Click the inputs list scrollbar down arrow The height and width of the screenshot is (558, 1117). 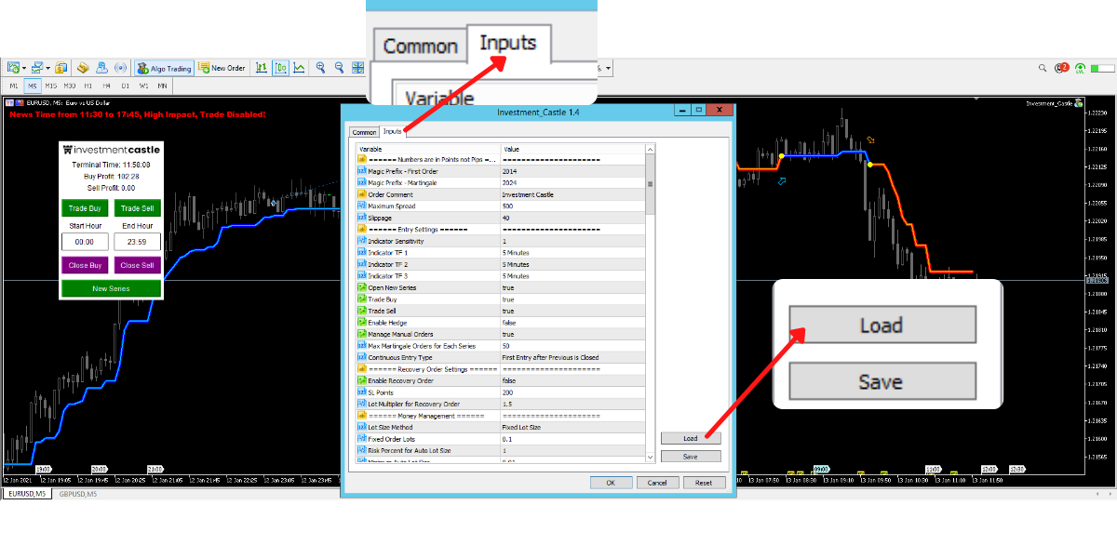(x=651, y=458)
